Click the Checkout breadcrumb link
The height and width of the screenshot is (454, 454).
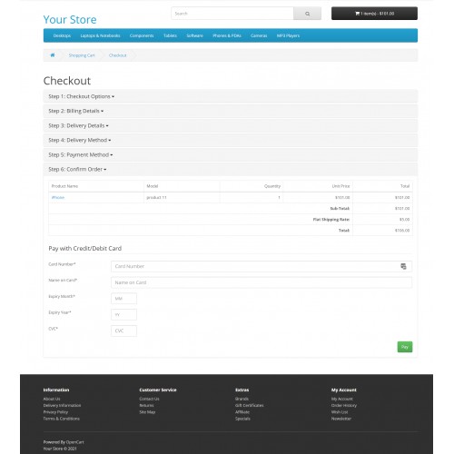click(118, 55)
